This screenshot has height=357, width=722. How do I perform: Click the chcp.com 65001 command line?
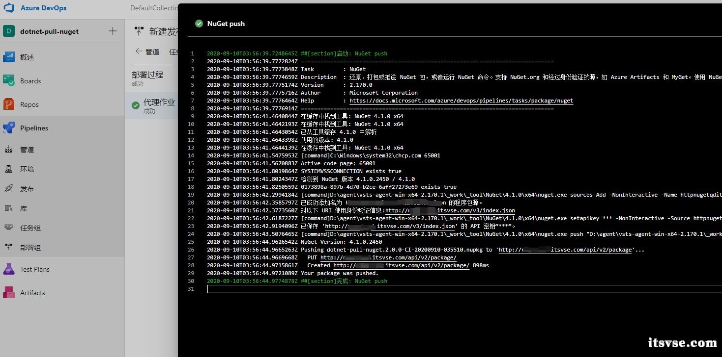371,155
